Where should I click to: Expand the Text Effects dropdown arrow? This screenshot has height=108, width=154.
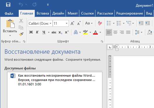(80, 32)
